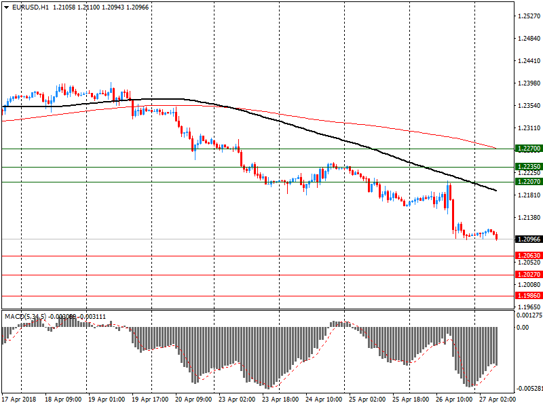Click the 1.21380 price scale value
This screenshot has height=407, width=543.
pos(529,217)
